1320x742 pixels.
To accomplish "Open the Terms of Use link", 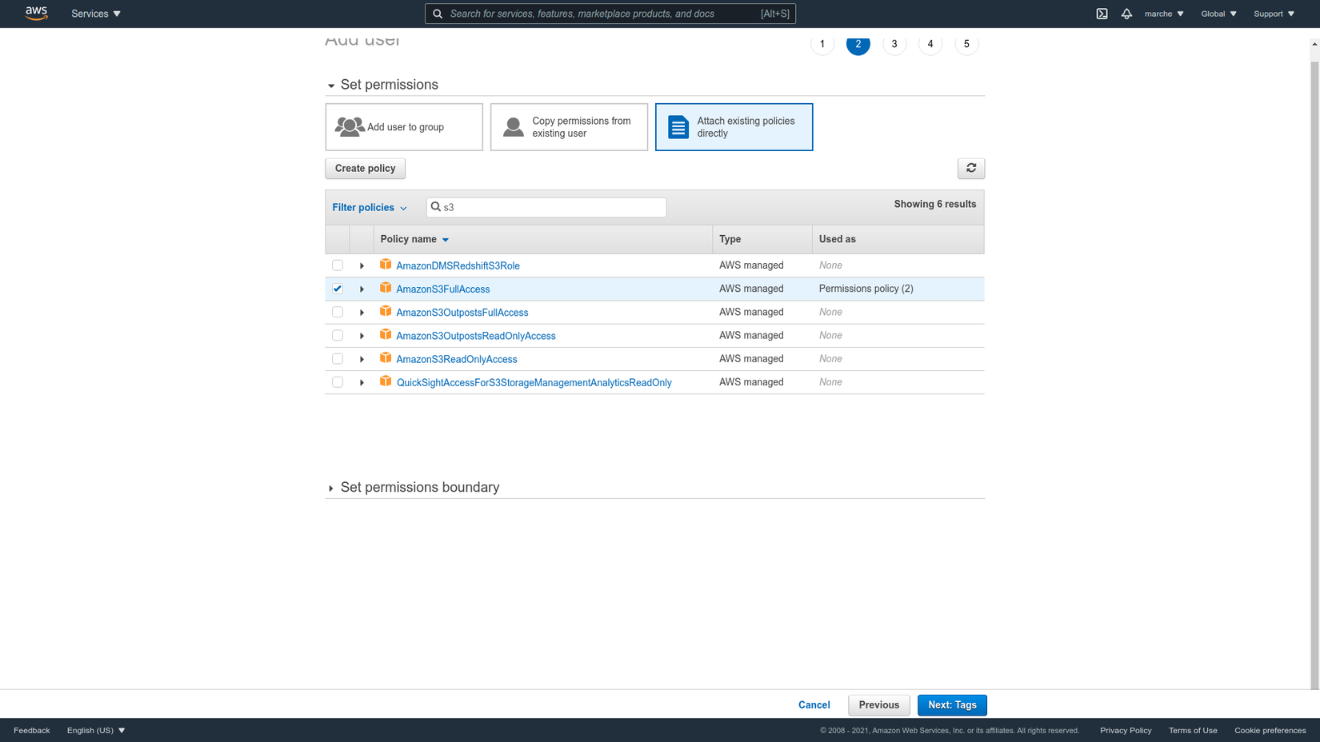I will 1193,731.
